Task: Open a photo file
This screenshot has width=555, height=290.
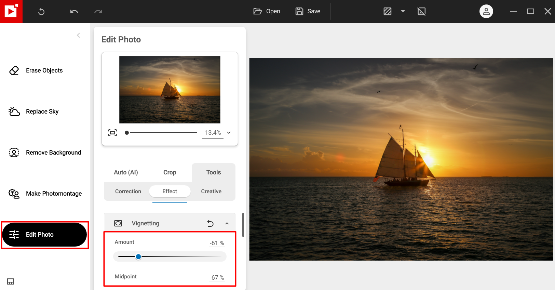Action: [x=267, y=11]
